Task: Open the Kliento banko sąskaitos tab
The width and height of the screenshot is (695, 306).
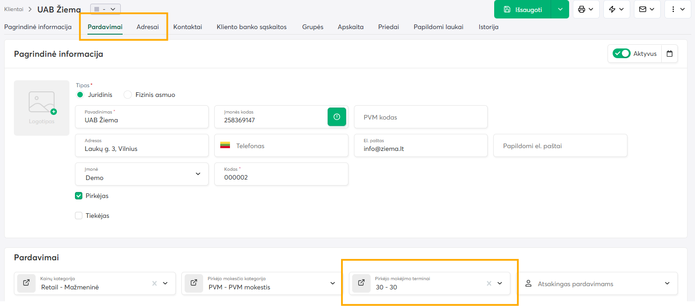Action: (x=251, y=27)
